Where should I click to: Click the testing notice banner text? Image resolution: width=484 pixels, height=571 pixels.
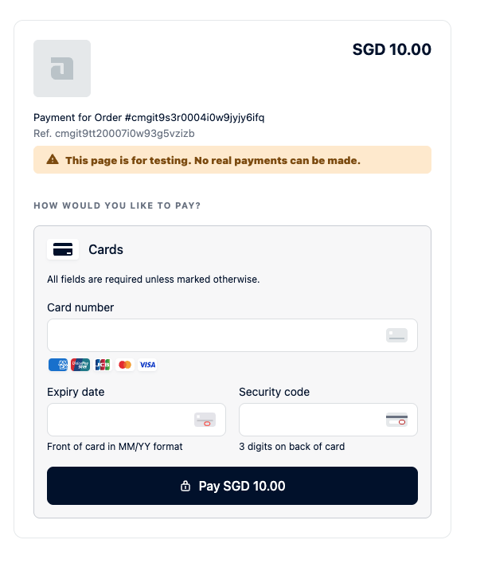tap(213, 160)
